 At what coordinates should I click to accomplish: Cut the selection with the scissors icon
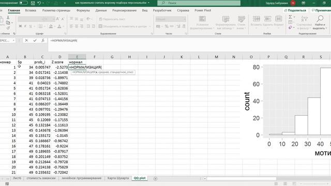click(8, 18)
